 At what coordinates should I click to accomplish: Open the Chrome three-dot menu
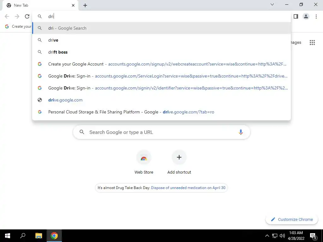point(316,16)
